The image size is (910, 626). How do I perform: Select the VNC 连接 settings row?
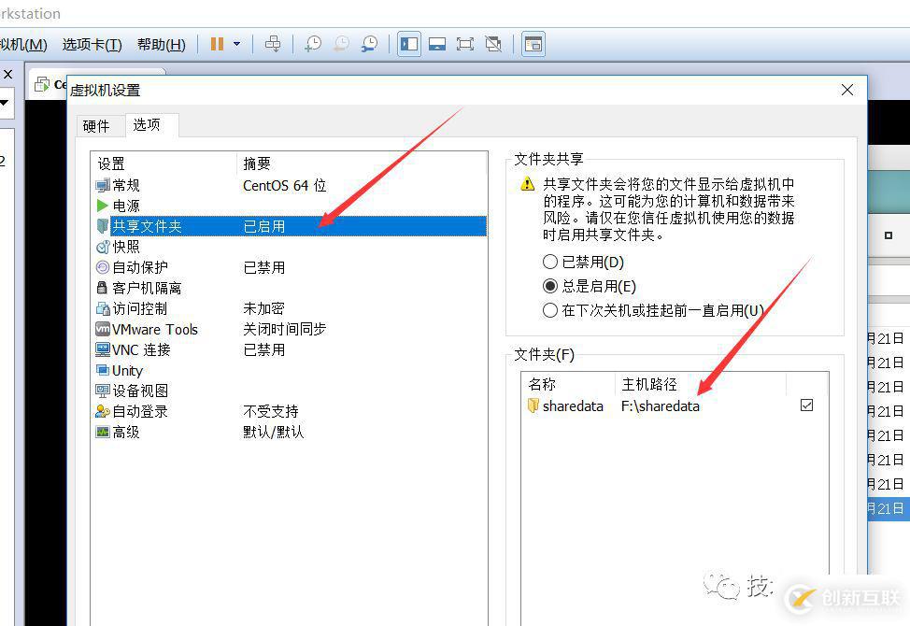(x=289, y=349)
